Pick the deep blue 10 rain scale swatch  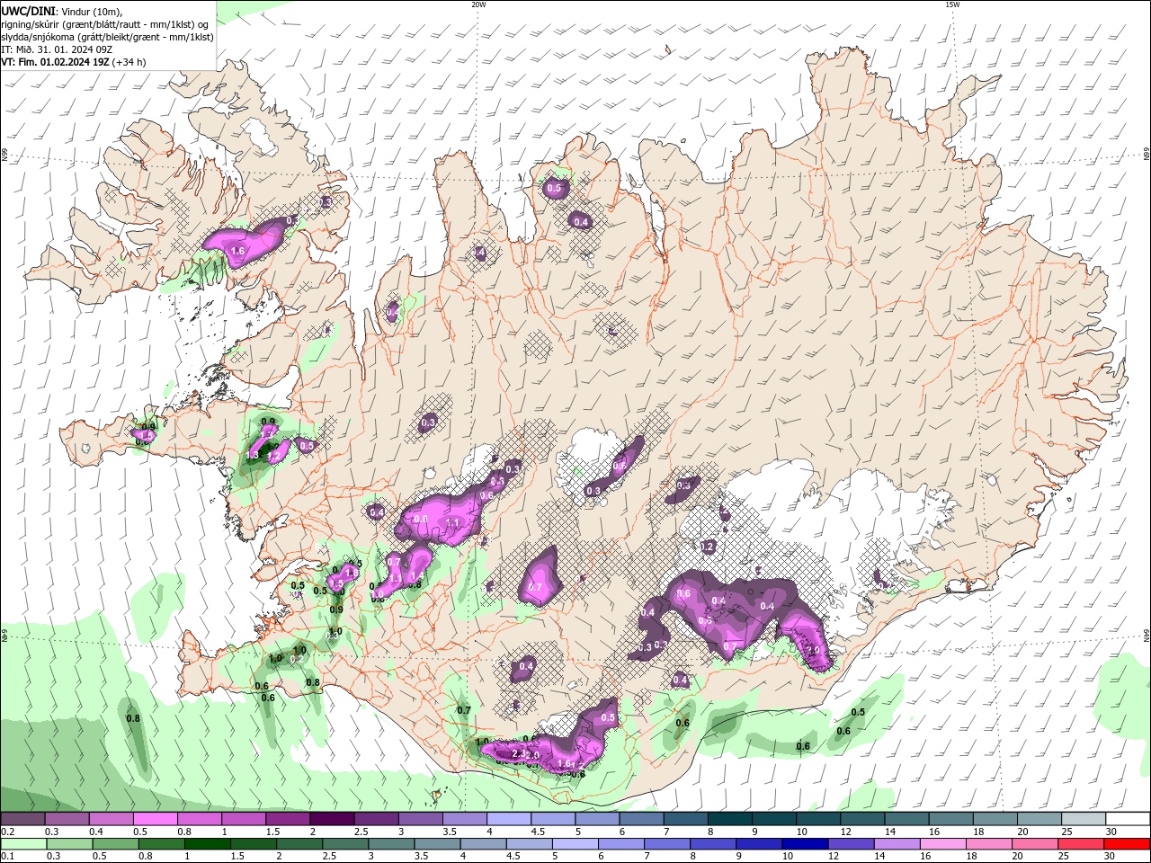pyautogui.click(x=806, y=844)
